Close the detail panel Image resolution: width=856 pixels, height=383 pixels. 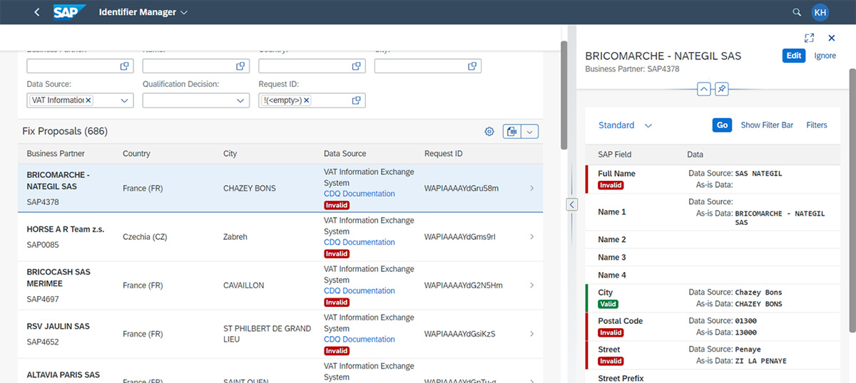831,38
